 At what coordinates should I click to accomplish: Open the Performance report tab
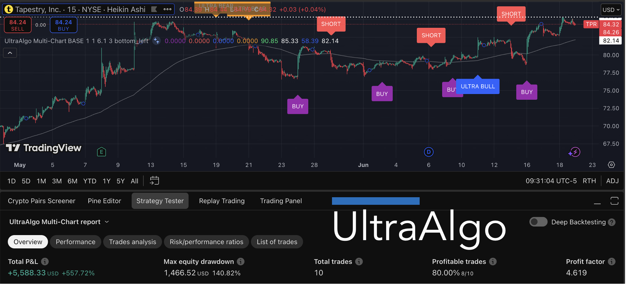coord(76,242)
